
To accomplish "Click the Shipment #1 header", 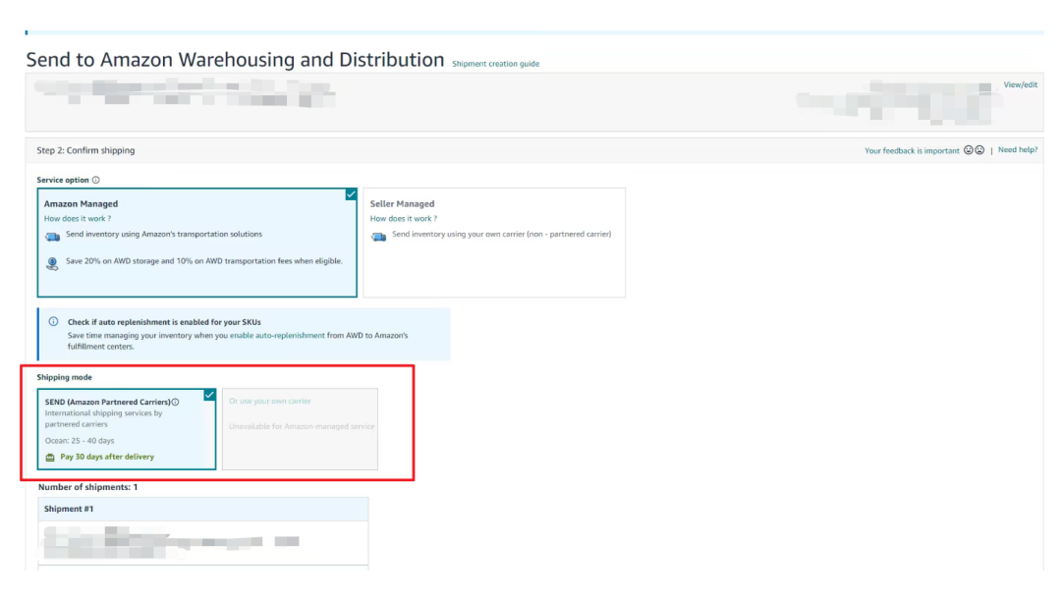I will tap(203, 509).
